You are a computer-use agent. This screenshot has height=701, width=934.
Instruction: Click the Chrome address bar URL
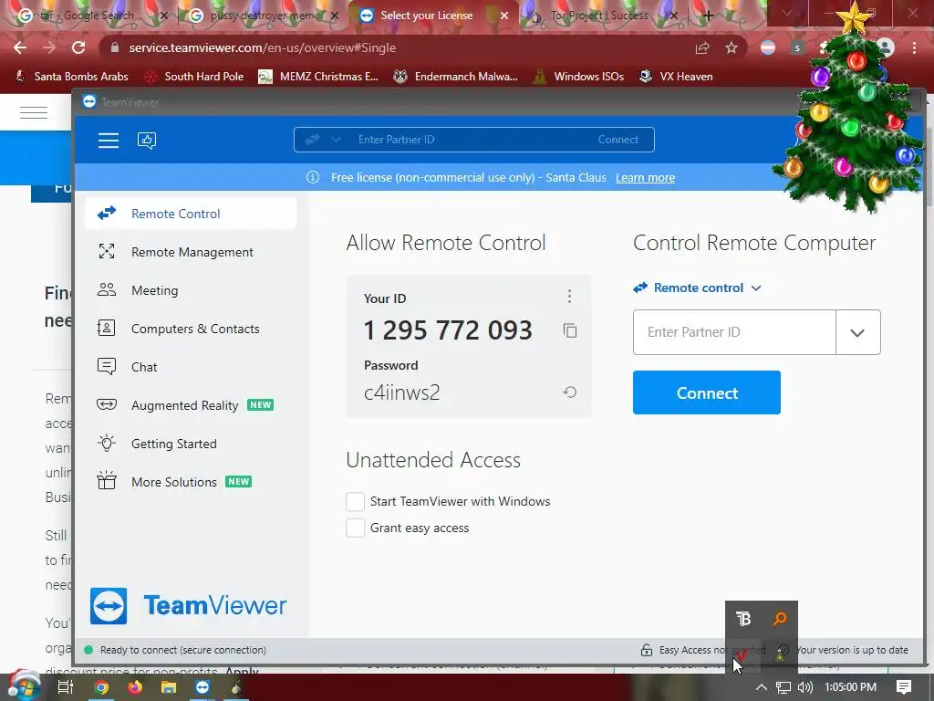coord(262,47)
